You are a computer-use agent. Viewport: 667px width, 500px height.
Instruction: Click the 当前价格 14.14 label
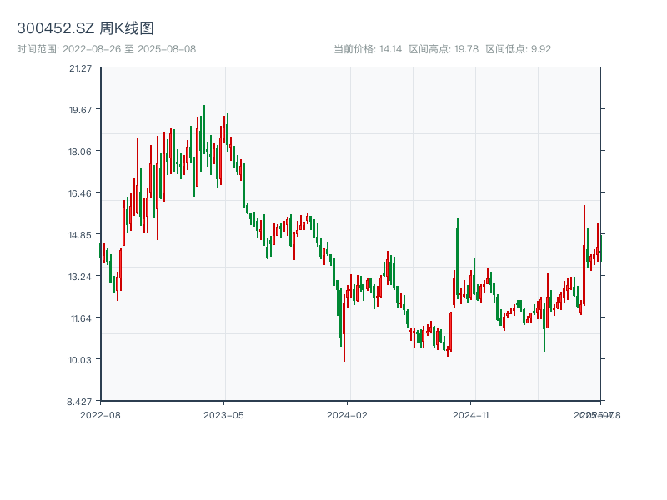(368, 49)
